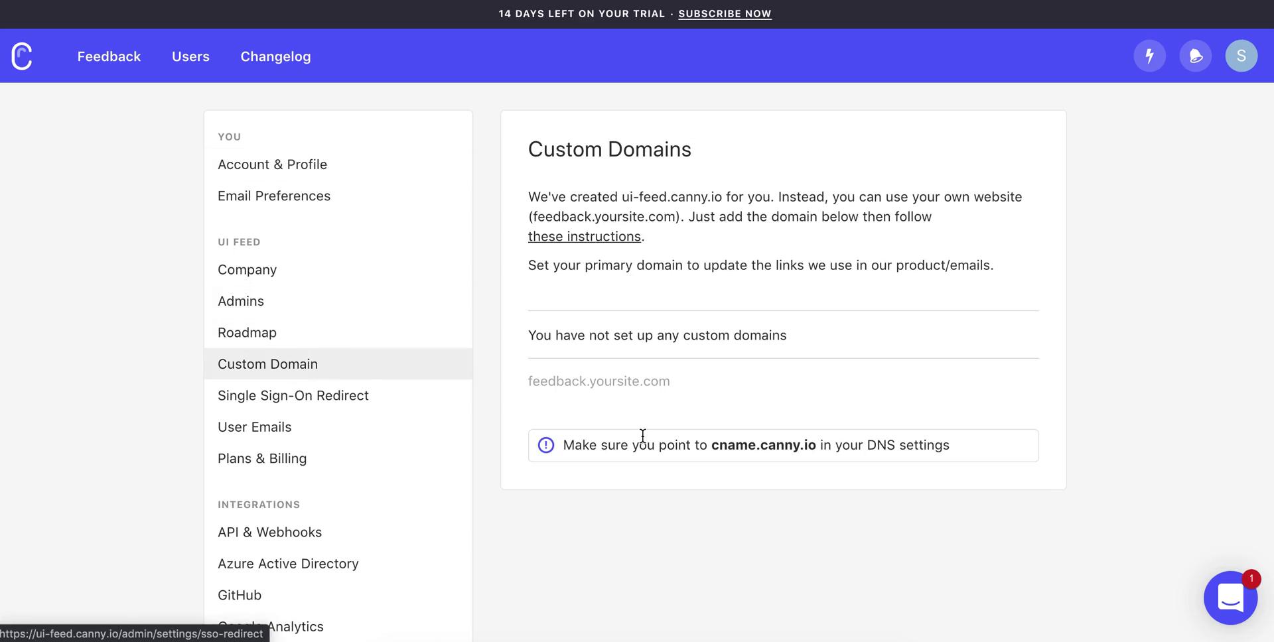Click the alert icon in the DNS warning banner
The width and height of the screenshot is (1274, 642).
pyautogui.click(x=545, y=445)
